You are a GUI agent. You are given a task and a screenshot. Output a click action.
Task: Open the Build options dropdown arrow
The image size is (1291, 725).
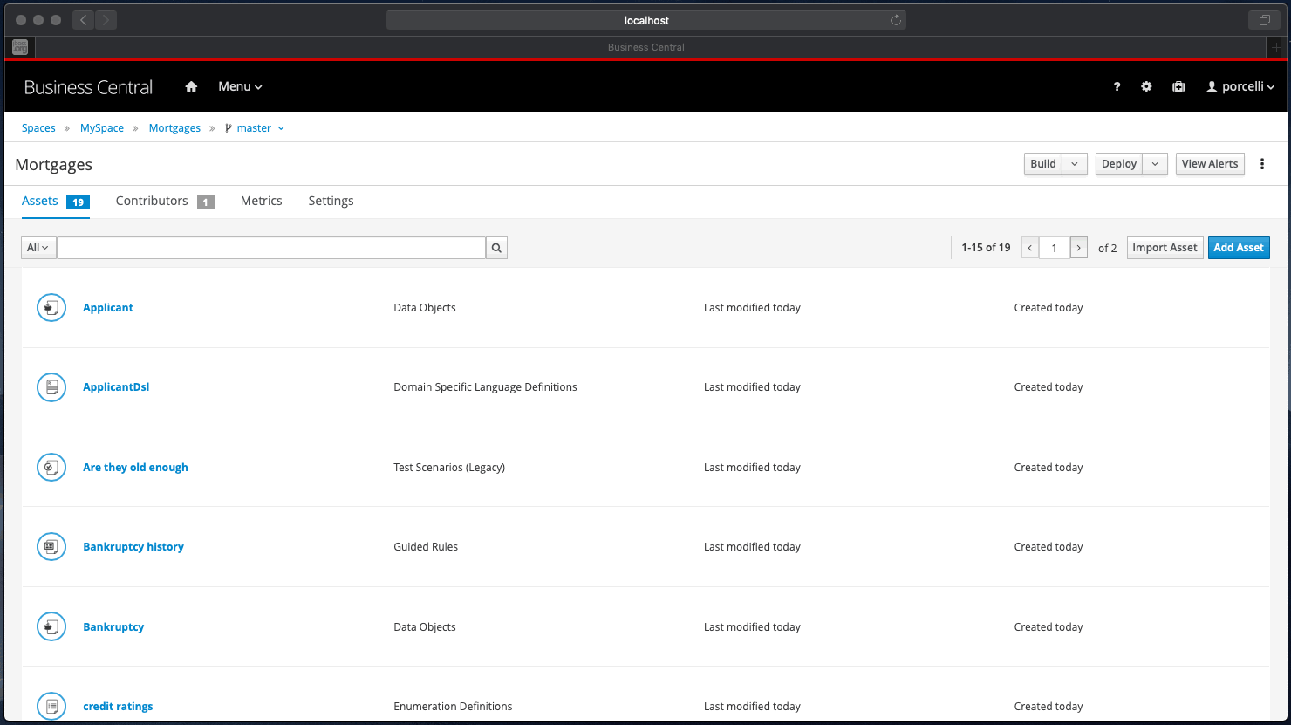[1075, 164]
